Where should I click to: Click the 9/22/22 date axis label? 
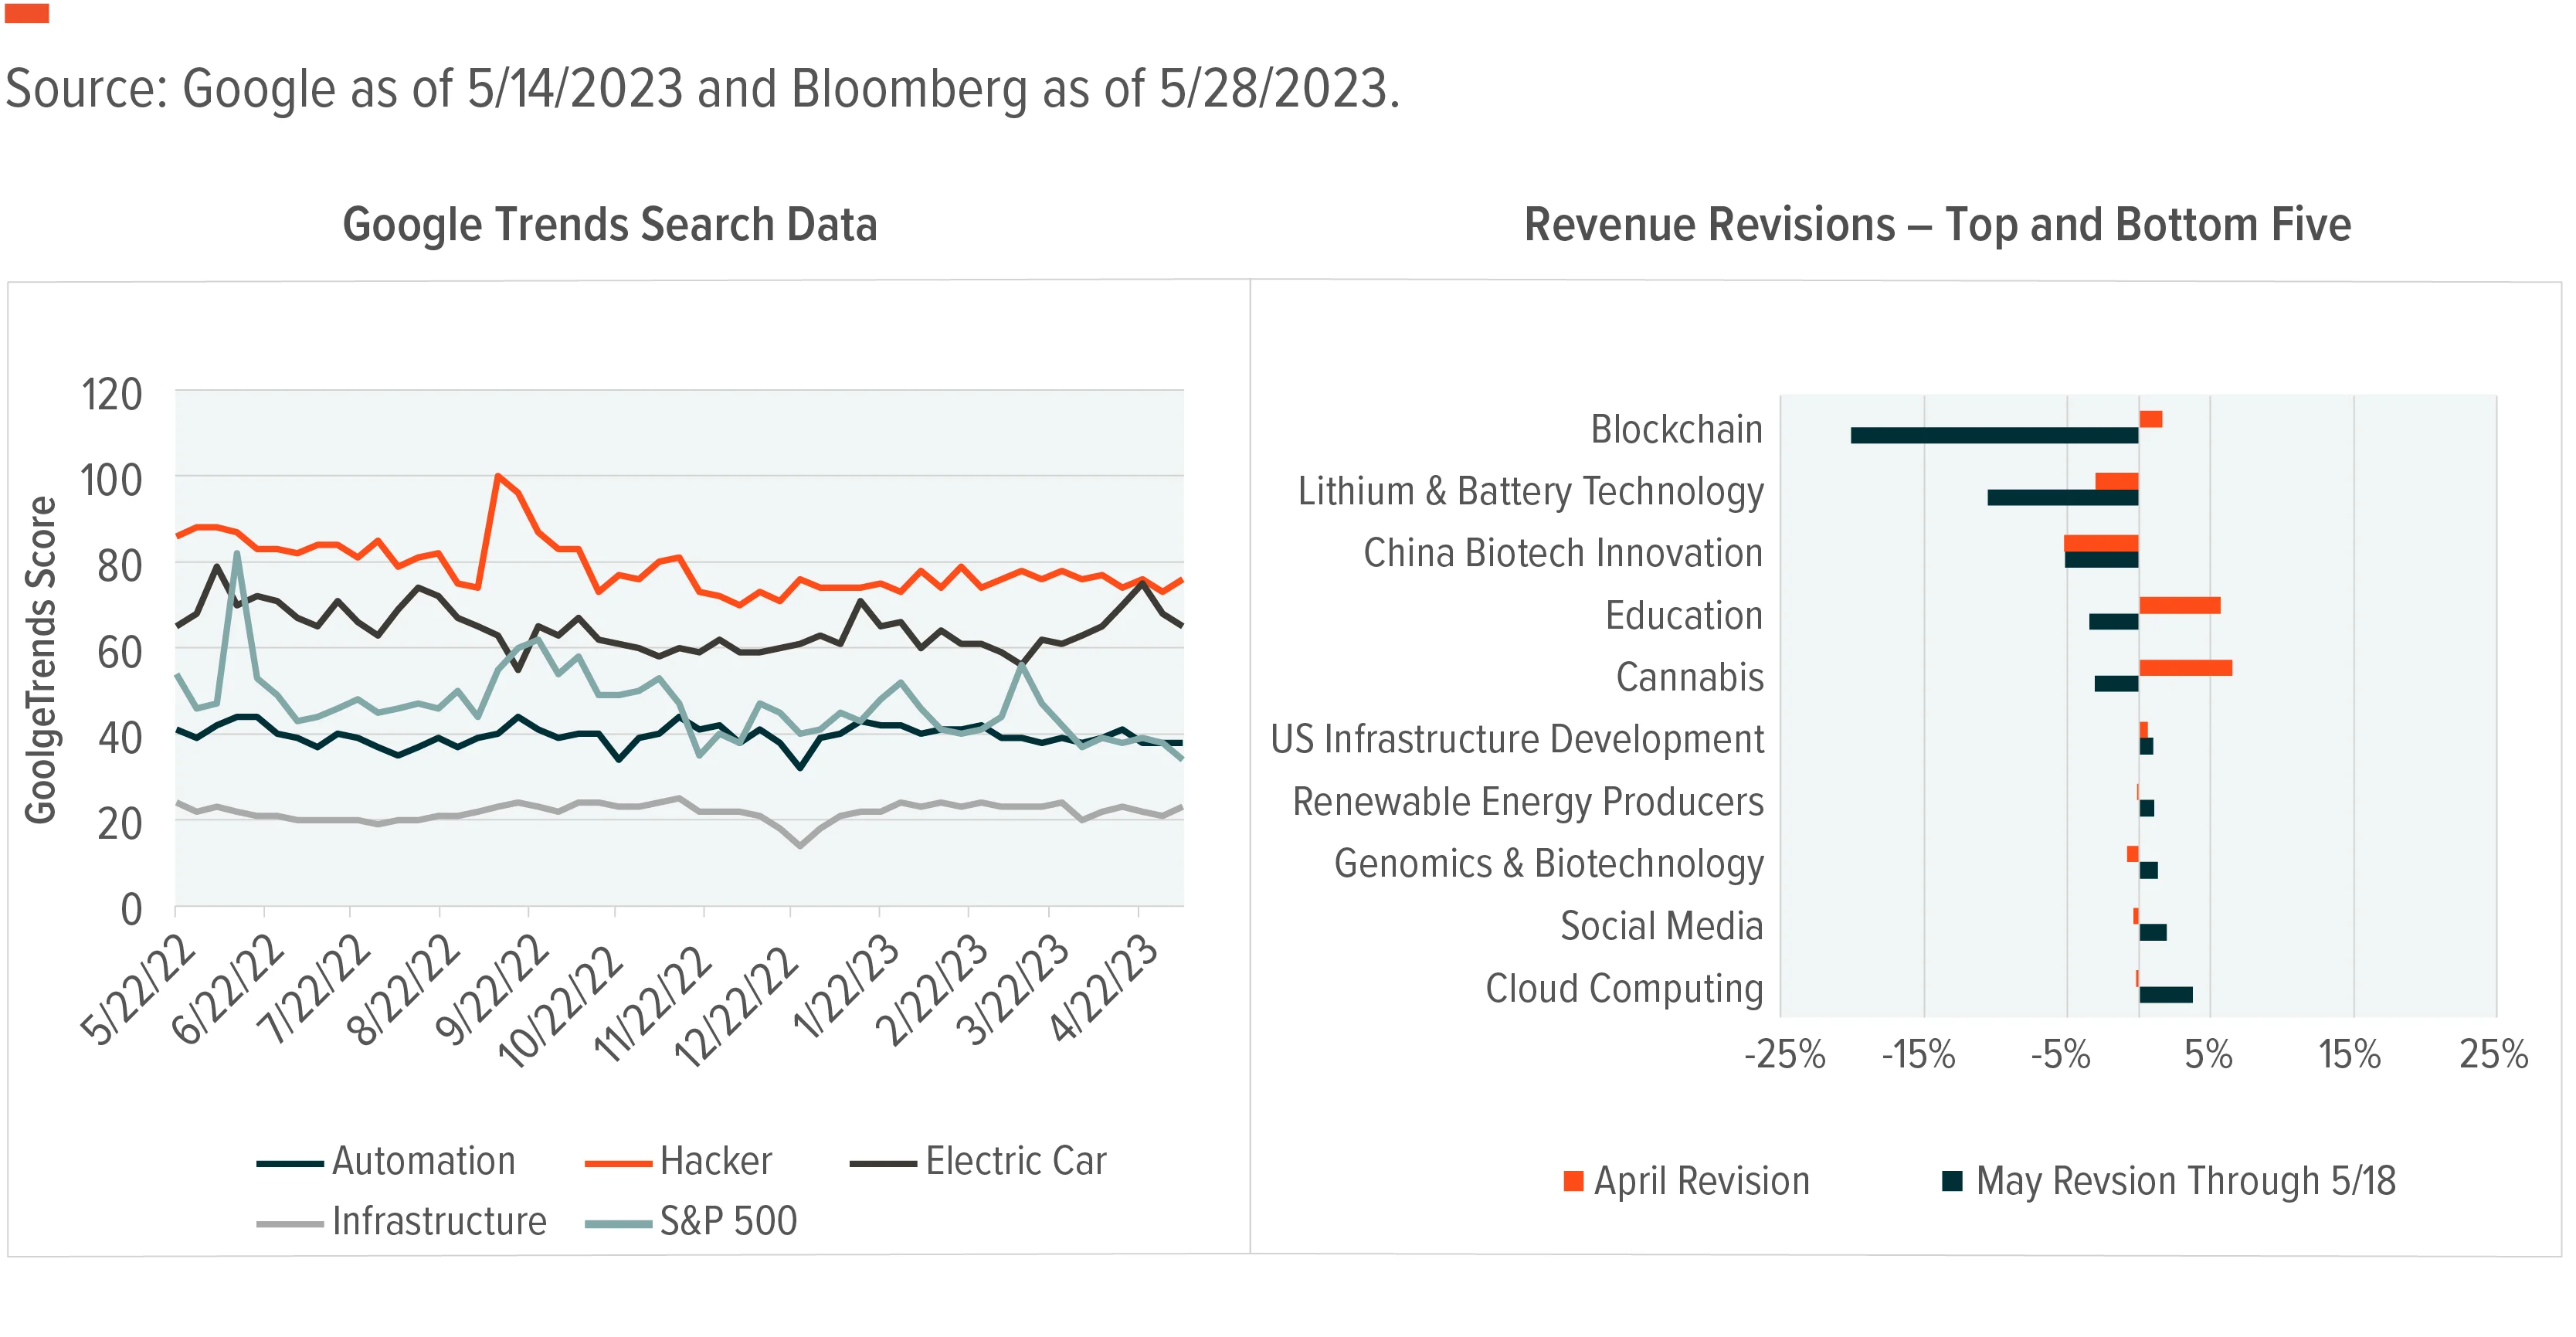click(x=491, y=989)
